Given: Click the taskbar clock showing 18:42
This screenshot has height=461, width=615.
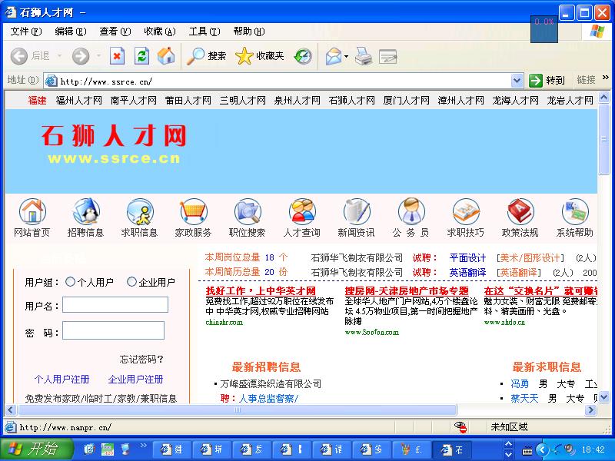Looking at the screenshot, I should [593, 449].
